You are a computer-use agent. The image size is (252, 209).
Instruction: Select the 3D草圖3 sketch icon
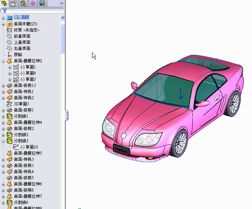point(9,104)
